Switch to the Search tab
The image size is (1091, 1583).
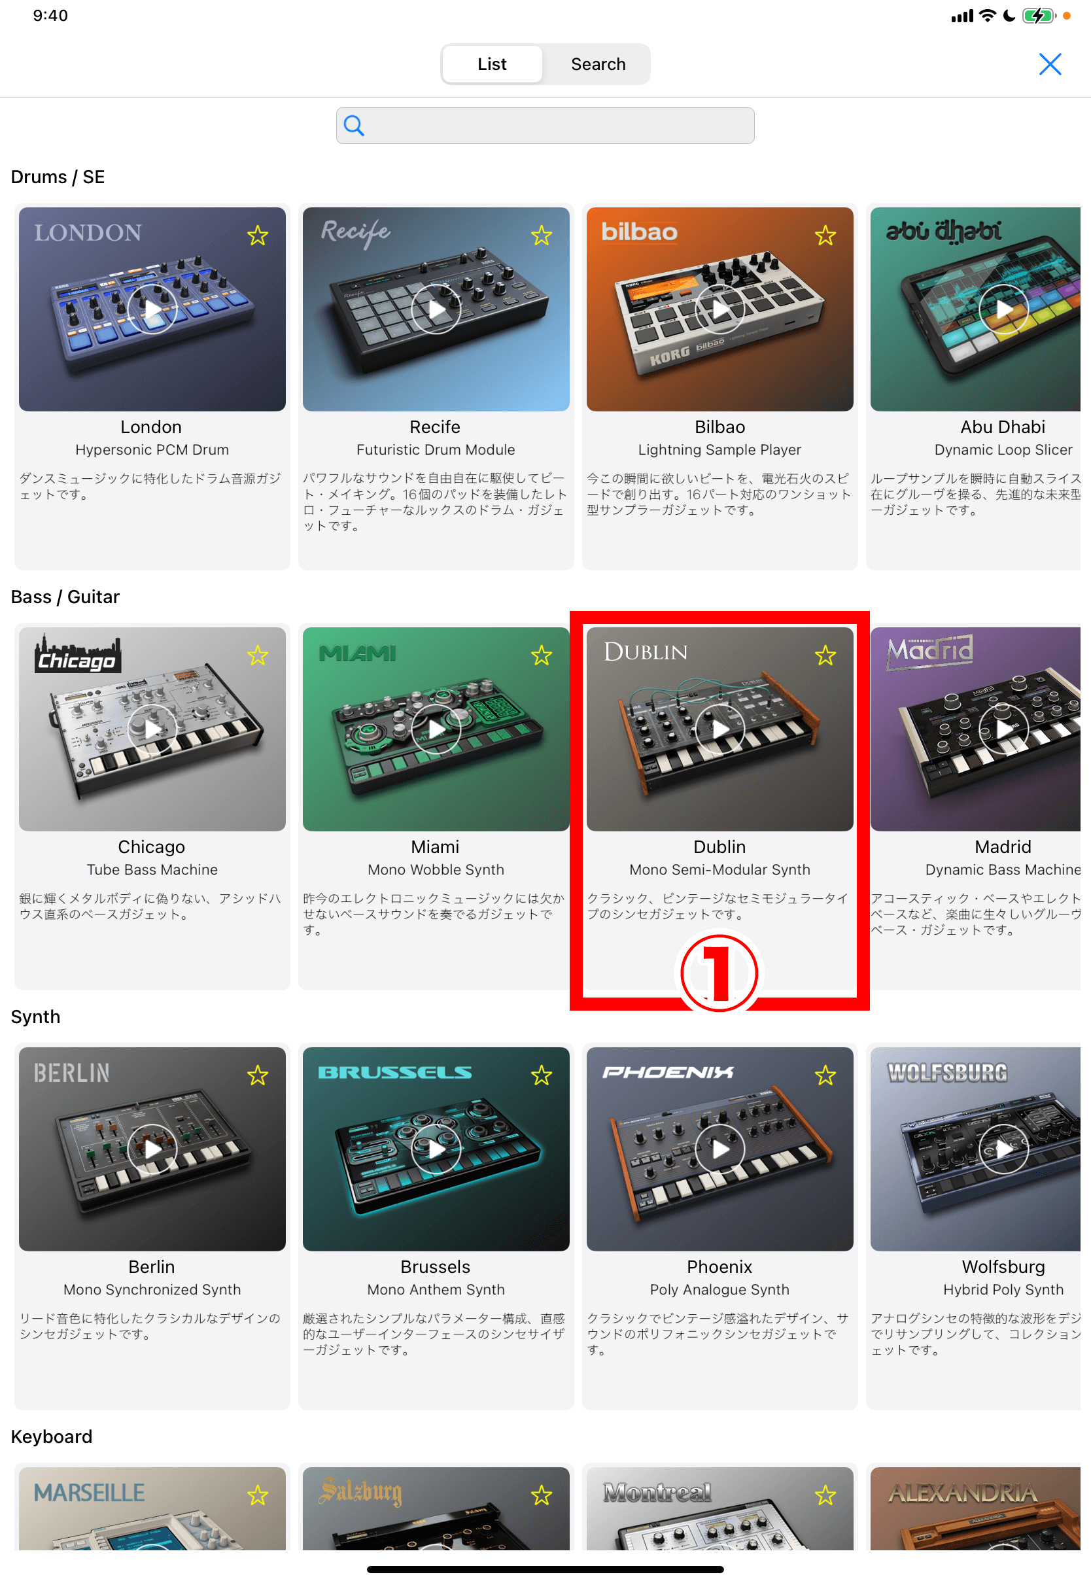(598, 64)
